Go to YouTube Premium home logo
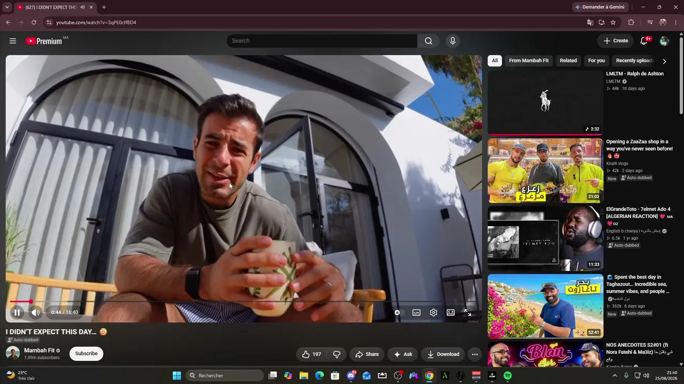Viewport: 684px width, 384px height. (44, 41)
